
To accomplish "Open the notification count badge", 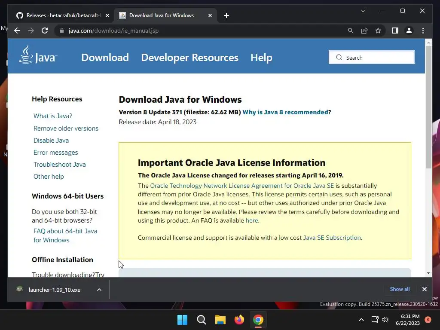I will pos(428,320).
